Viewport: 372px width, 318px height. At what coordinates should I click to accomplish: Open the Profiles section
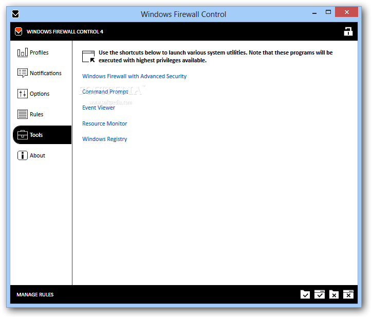(42, 52)
